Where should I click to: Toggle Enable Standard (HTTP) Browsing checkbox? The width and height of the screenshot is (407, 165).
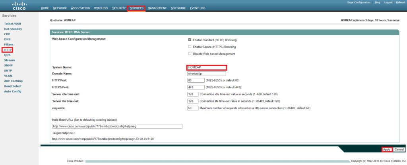click(x=190, y=40)
